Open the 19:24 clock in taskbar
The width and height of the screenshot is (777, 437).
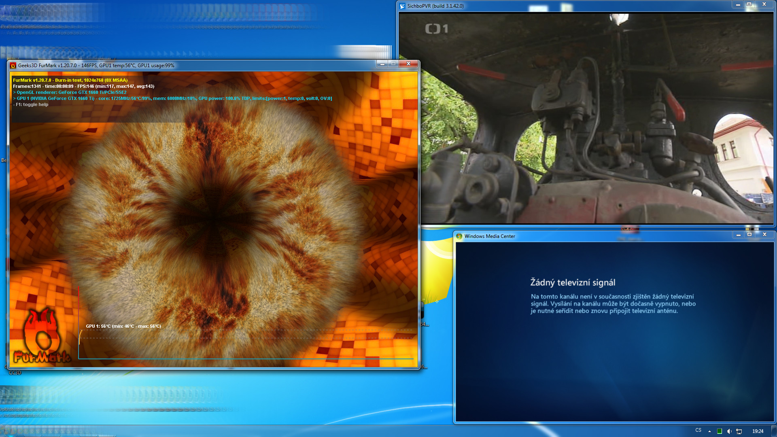coord(758,431)
